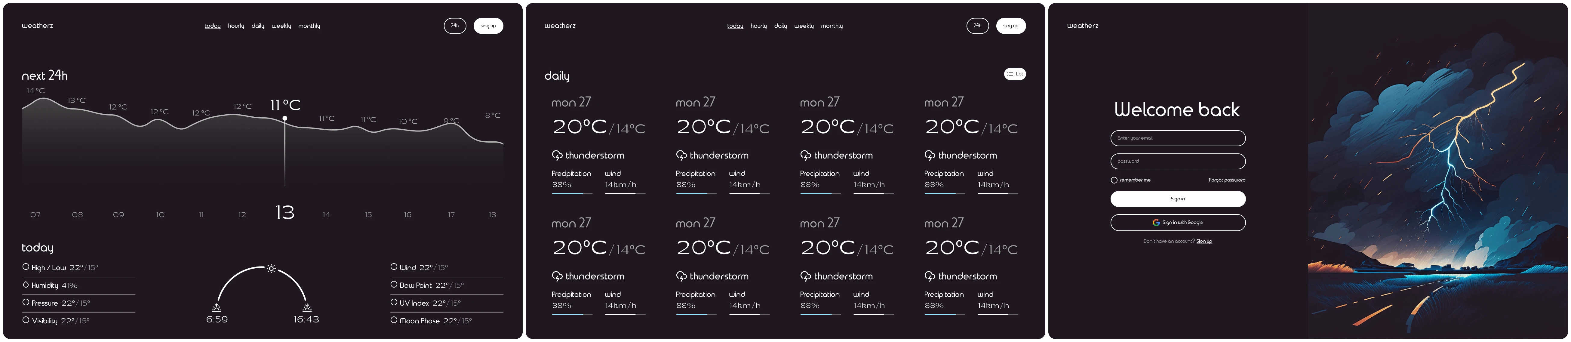Select hour 14 on the chart axis

pyautogui.click(x=326, y=214)
